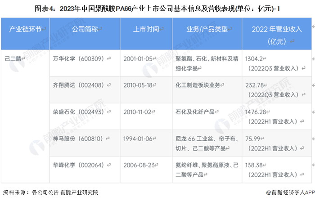Select business cell 氨纶纤维、聚氨酯原液
Image resolution: width=315 pixels, height=201 pixels.
[207, 170]
